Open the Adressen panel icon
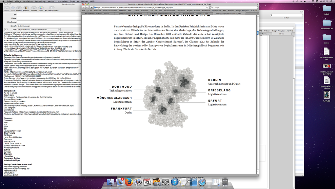This screenshot has height=189, width=335. (x=26, y=8)
